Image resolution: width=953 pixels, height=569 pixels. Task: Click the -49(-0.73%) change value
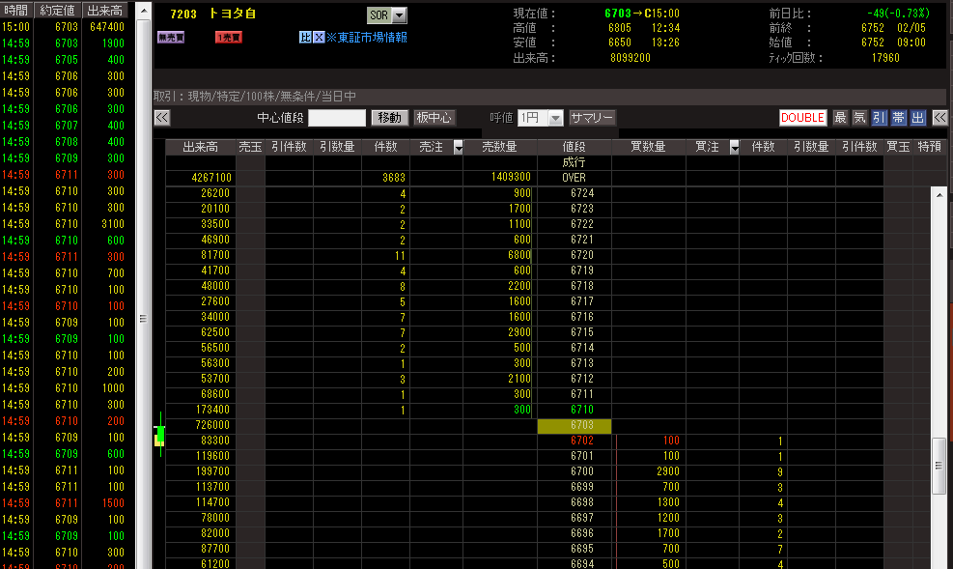898,13
